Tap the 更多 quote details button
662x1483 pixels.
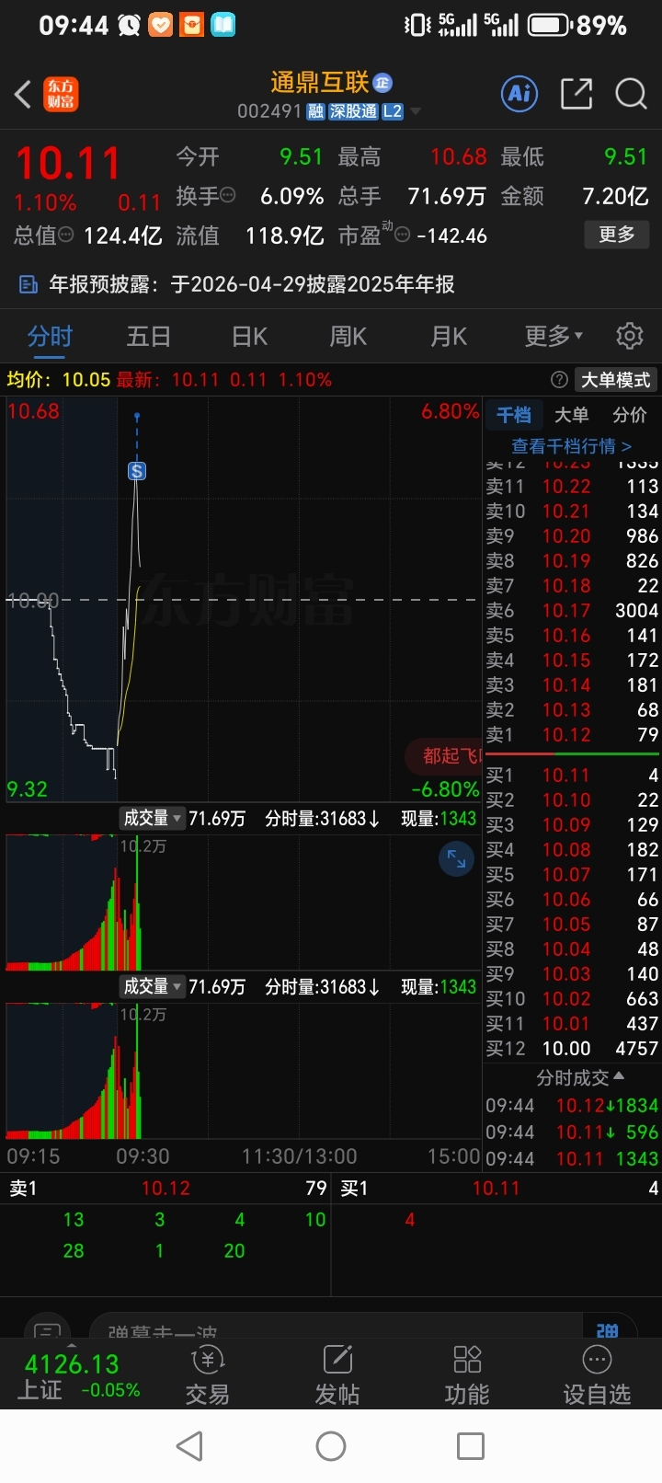point(617,234)
